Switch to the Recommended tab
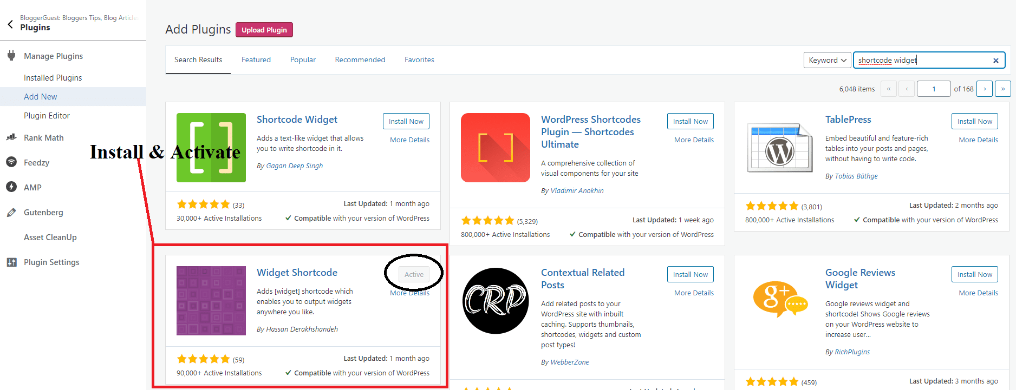The image size is (1016, 390). pos(360,60)
